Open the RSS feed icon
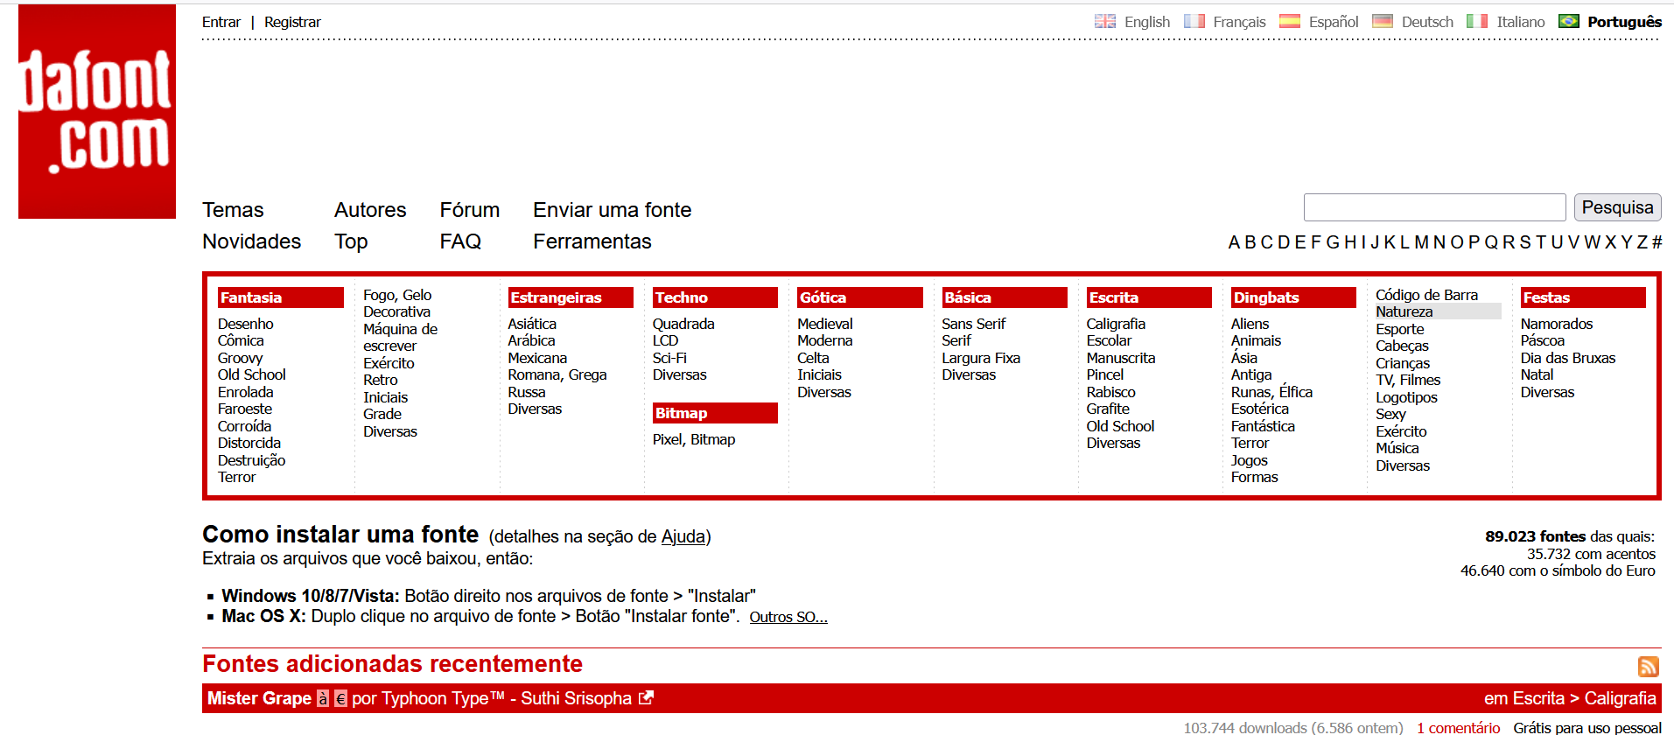 pyautogui.click(x=1649, y=667)
